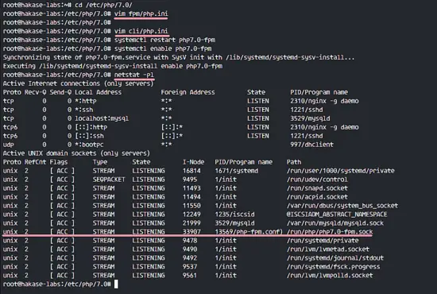This screenshot has width=437, height=294.
Task: Click the 'Synchronizing state of php7.0-fpm.service' line
Action: point(179,57)
